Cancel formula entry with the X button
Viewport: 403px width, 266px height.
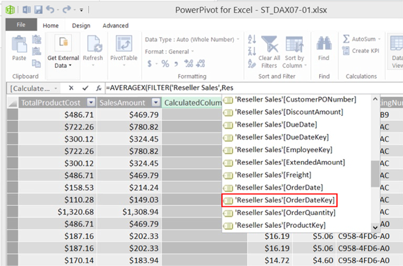coord(71,88)
